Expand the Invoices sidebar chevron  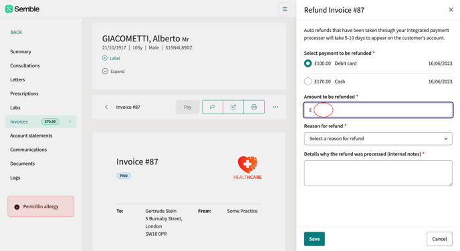70,121
